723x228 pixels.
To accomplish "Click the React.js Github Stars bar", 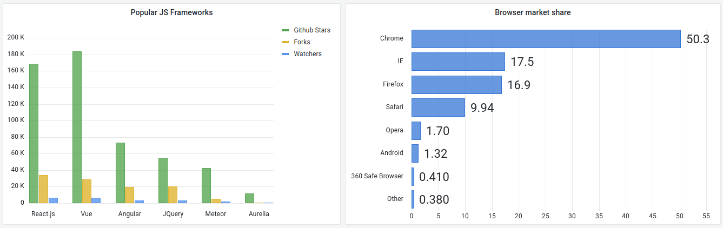I will 34,133.
